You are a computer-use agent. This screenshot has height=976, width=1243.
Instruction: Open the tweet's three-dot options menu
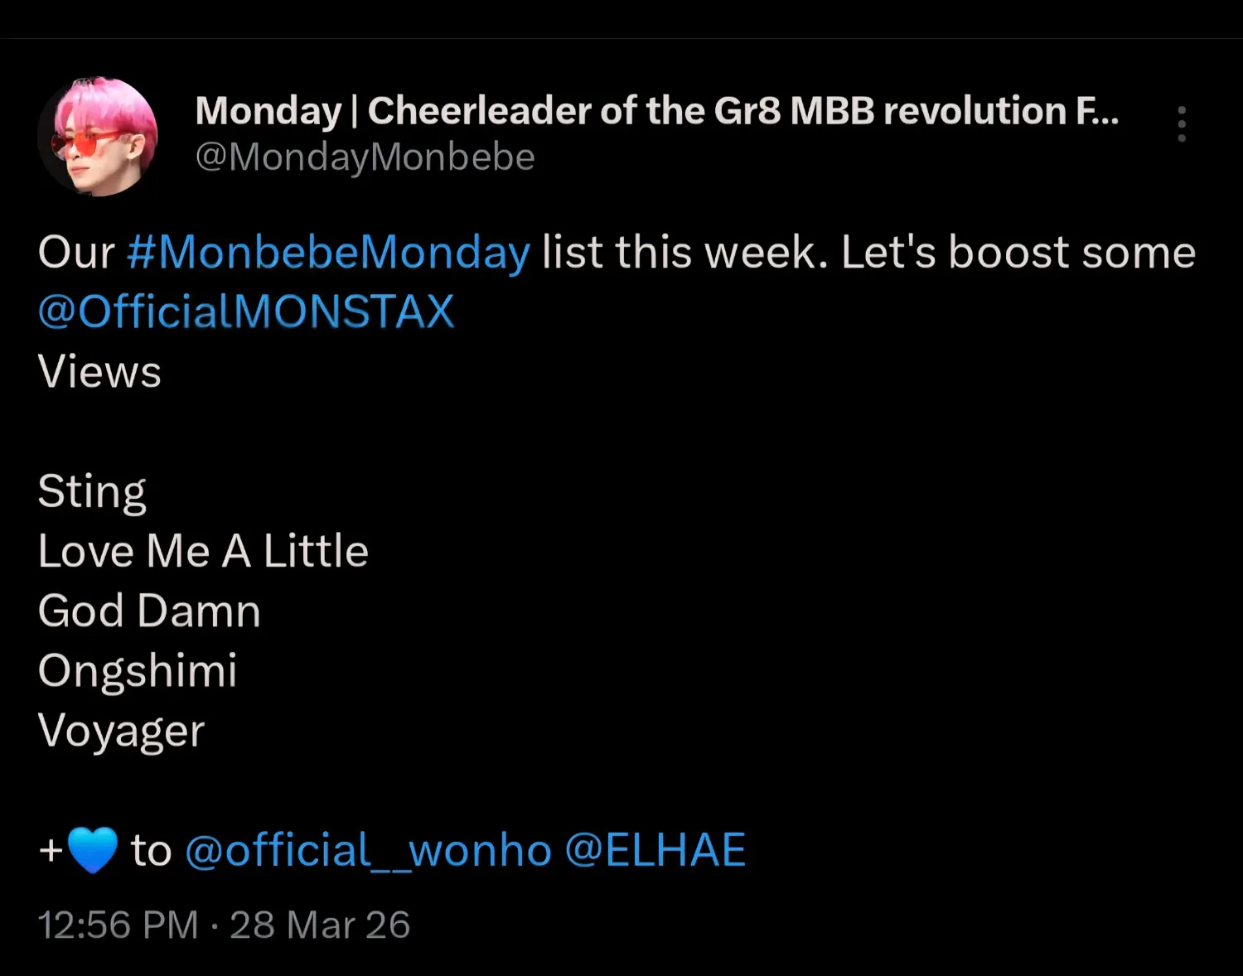pyautogui.click(x=1181, y=123)
